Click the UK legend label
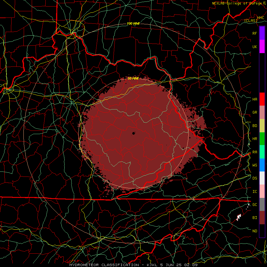This screenshot has width=267, height=267. 255,47
